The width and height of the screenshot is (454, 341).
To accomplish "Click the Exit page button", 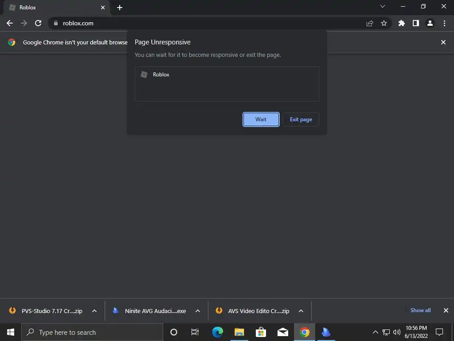I will 301,119.
